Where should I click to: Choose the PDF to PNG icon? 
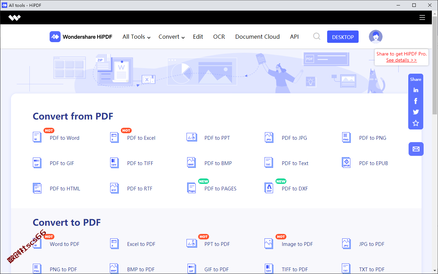point(346,138)
